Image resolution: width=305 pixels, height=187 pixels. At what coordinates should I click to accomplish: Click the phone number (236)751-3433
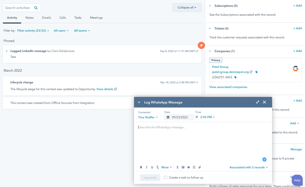click(x=222, y=77)
